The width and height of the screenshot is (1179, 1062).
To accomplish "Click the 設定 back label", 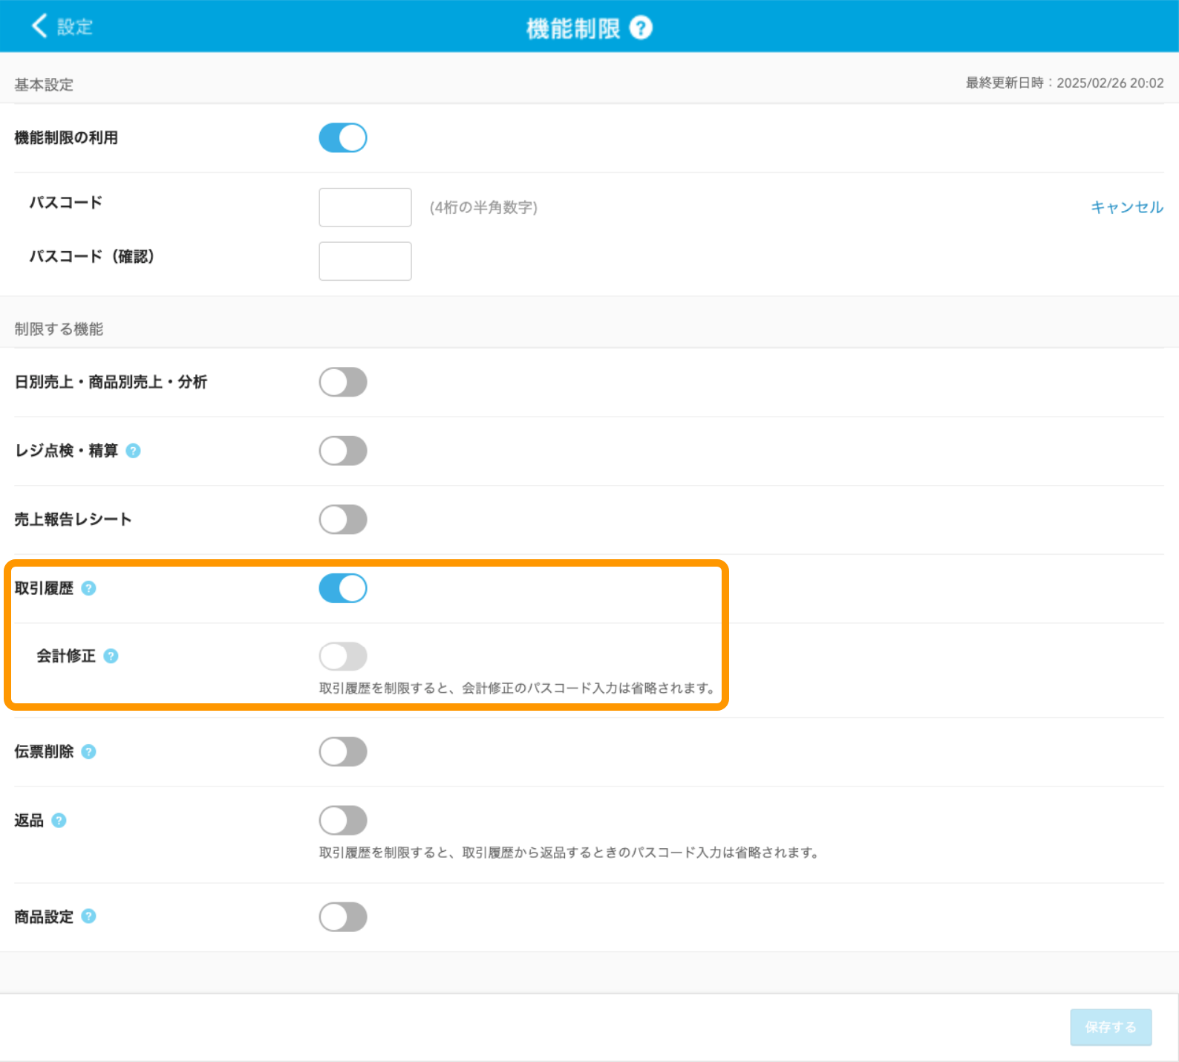I will (x=75, y=27).
